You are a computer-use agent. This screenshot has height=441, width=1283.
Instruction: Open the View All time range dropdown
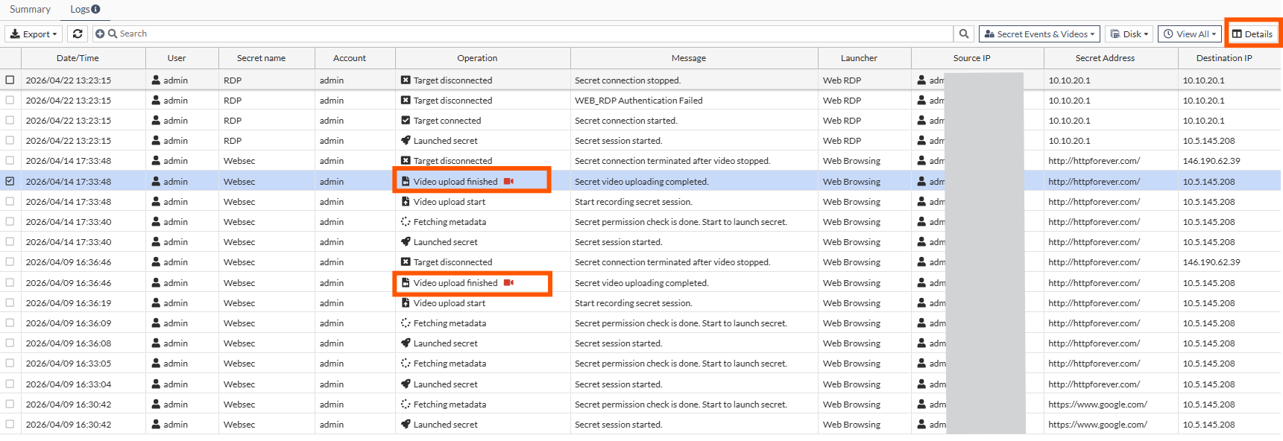pos(1190,34)
